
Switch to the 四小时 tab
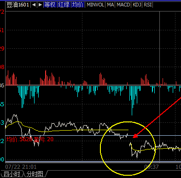12,174
